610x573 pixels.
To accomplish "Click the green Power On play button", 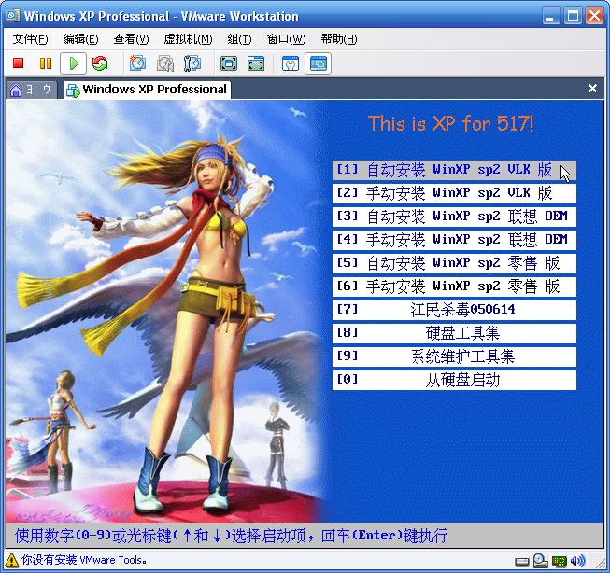I will [73, 63].
